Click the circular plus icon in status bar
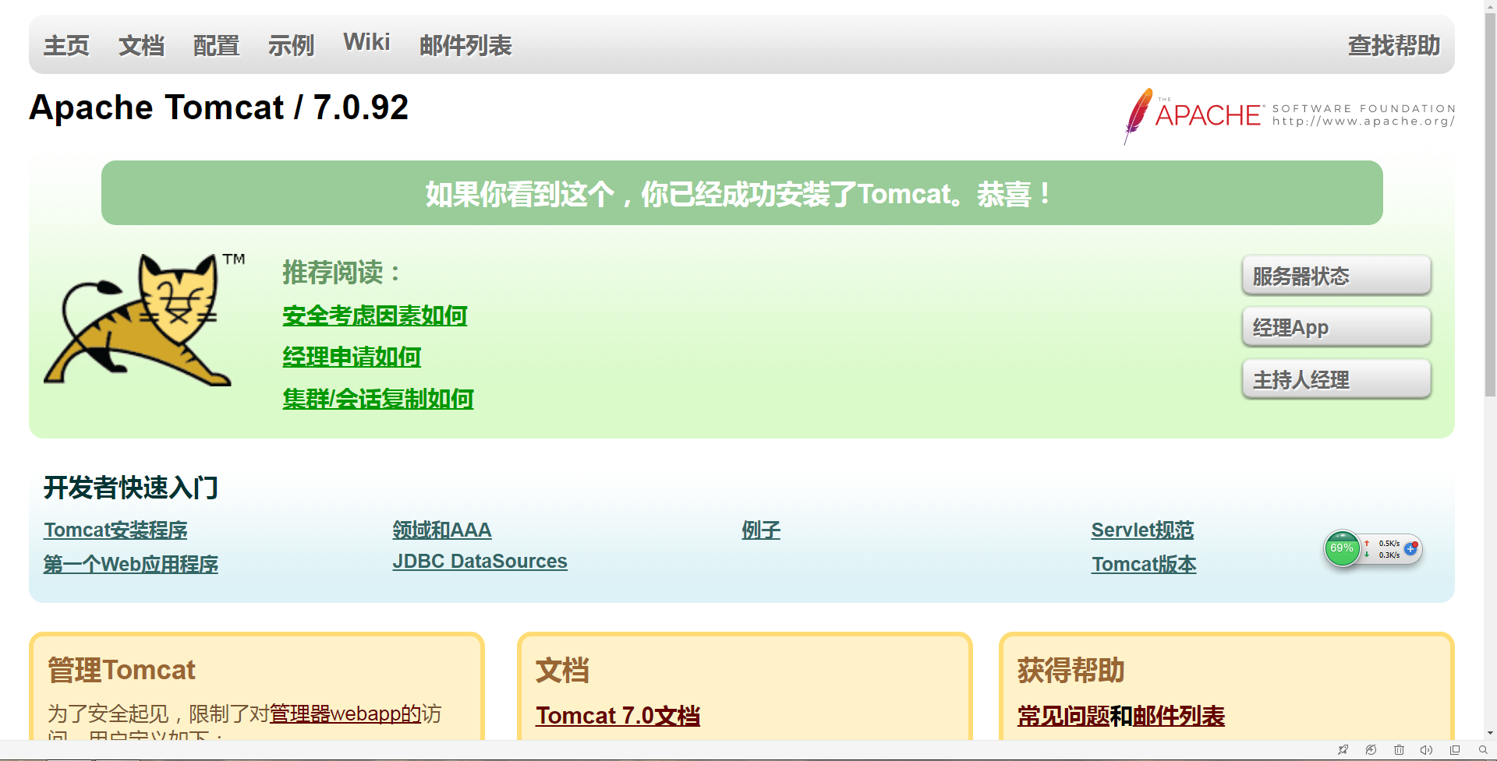Image resolution: width=1497 pixels, height=761 pixels. (1371, 750)
